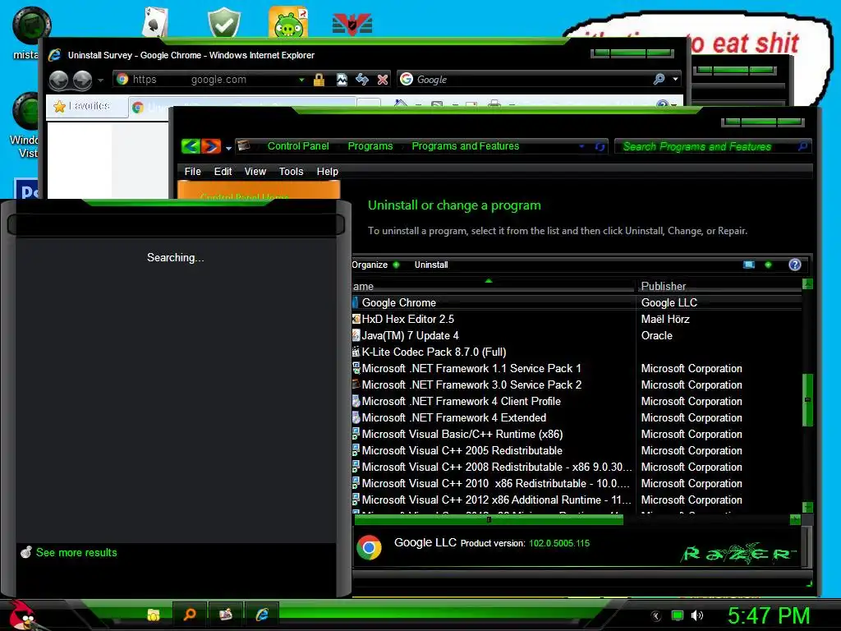Click Internet Explorer forward button
The width and height of the screenshot is (841, 631).
[x=82, y=80]
